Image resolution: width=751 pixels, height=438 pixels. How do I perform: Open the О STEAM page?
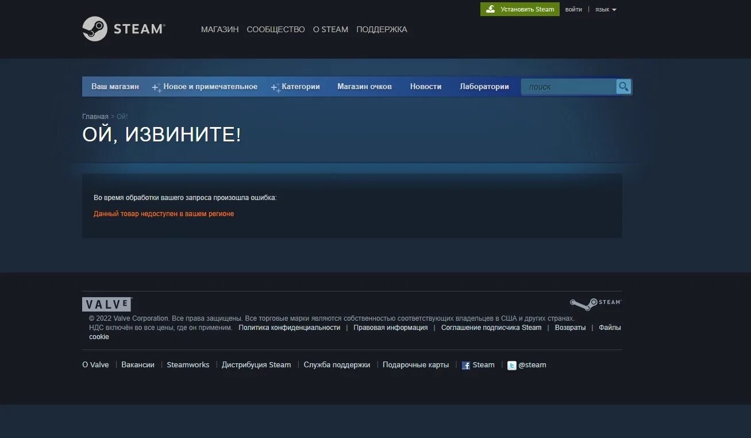pos(330,29)
